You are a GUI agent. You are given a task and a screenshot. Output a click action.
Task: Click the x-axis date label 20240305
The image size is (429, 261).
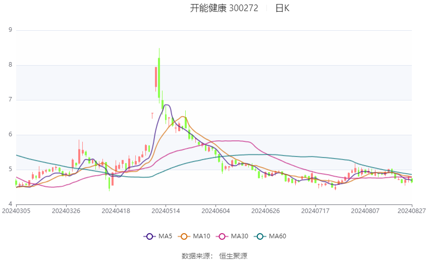click(x=16, y=211)
